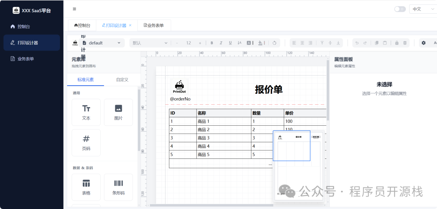Align content to the top
Screen dimensions: 437x209
[322, 43]
